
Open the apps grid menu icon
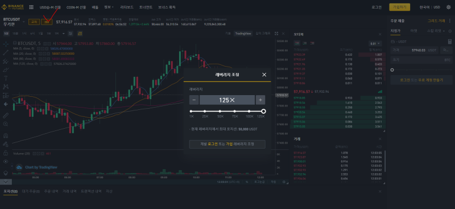(x=31, y=7)
